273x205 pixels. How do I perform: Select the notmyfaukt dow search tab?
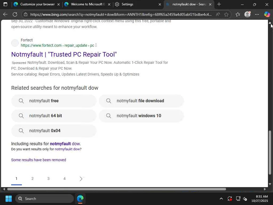pos(189,4)
